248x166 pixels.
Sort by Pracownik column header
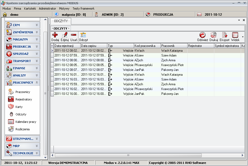pyautogui.click(x=174, y=46)
